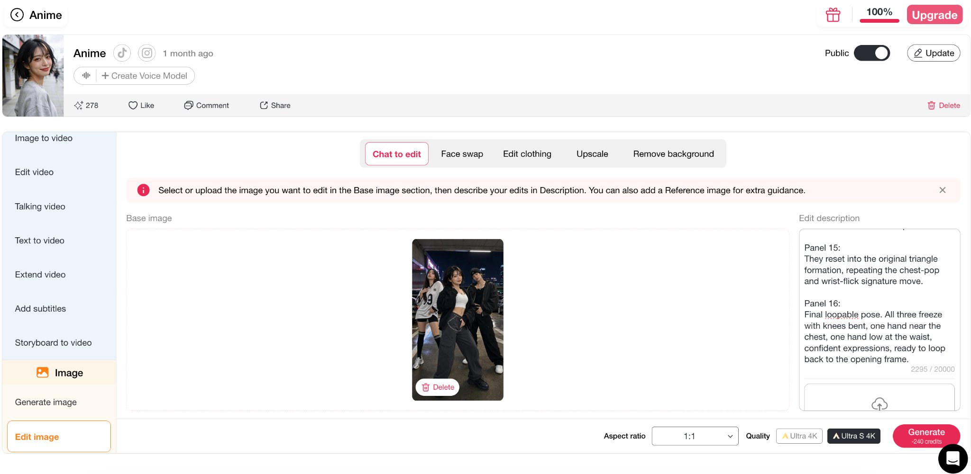Switch to the Chat to edit tab
The height and width of the screenshot is (474, 971).
397,154
